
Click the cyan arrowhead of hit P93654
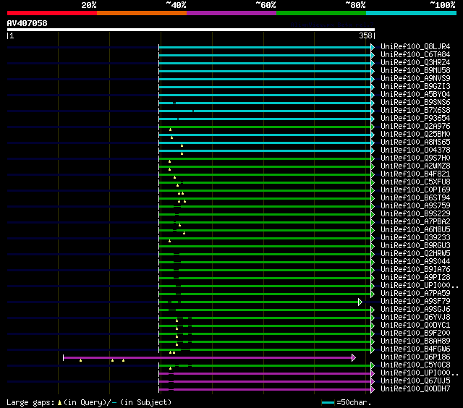coord(373,119)
